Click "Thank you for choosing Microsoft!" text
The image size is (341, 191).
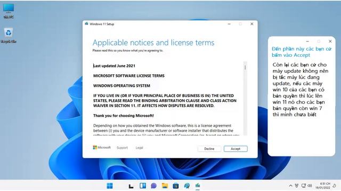click(x=124, y=116)
